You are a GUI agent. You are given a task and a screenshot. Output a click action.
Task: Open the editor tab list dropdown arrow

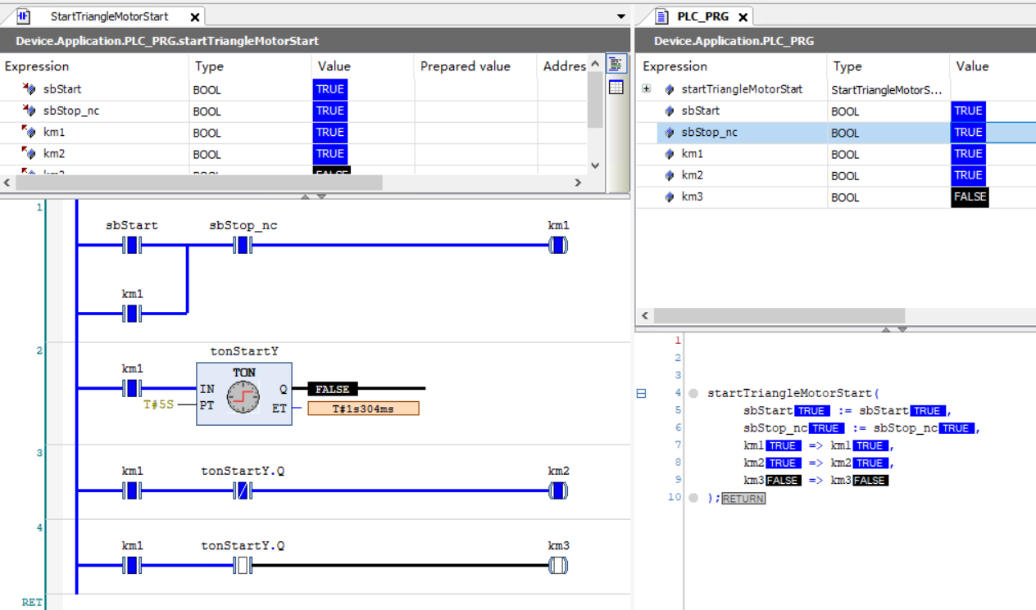(x=621, y=16)
